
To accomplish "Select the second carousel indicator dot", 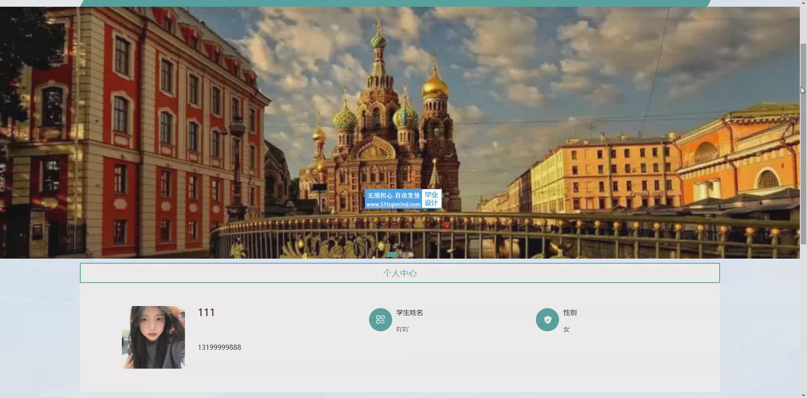I will point(403,254).
